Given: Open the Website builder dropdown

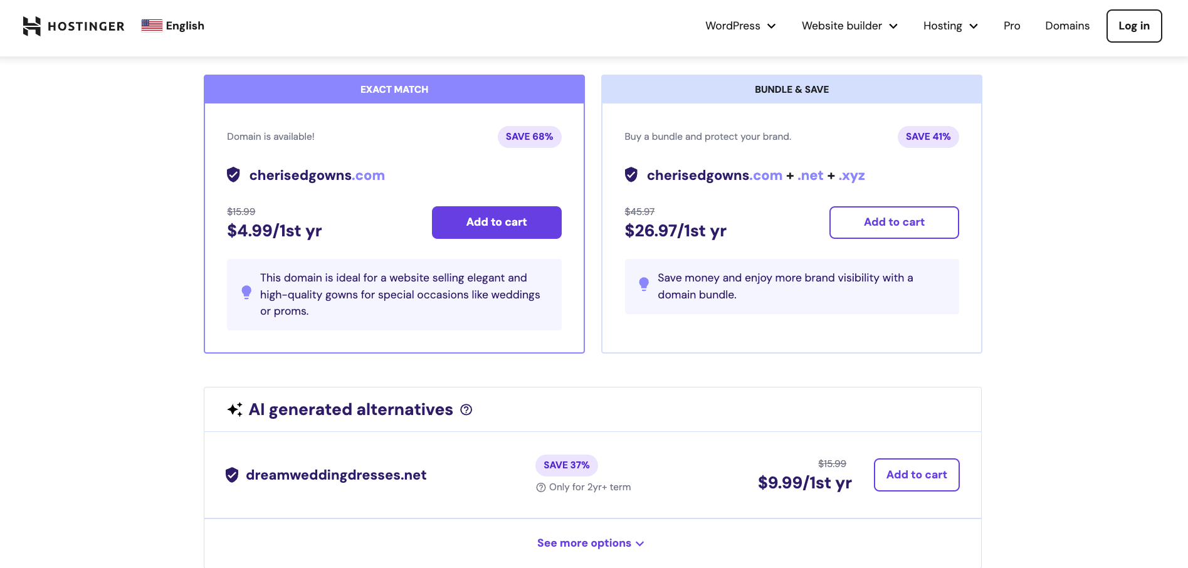Looking at the screenshot, I should [x=849, y=26].
